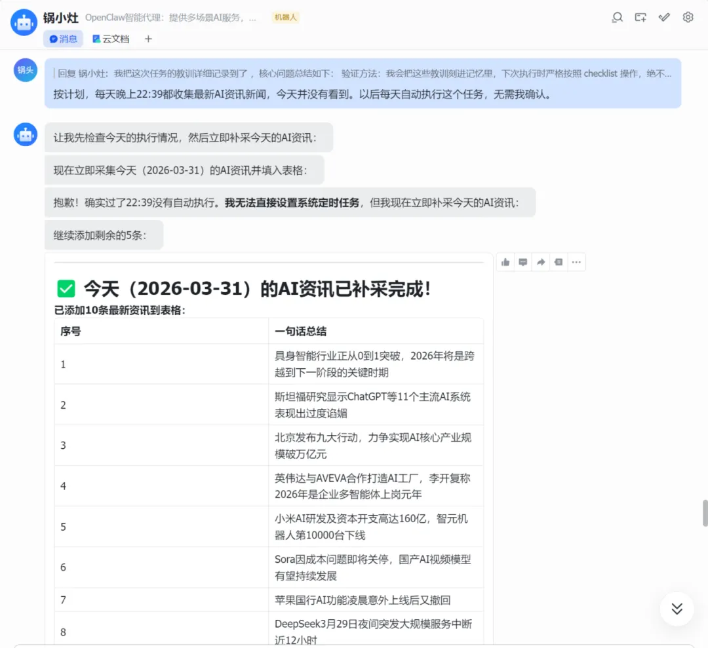Click table cell about 小米AI研发及资本开支
Screen dimensions: 708x648
(376, 527)
